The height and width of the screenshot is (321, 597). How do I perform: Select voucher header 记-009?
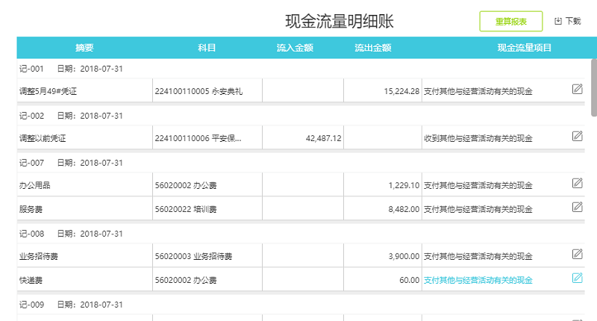point(31,305)
